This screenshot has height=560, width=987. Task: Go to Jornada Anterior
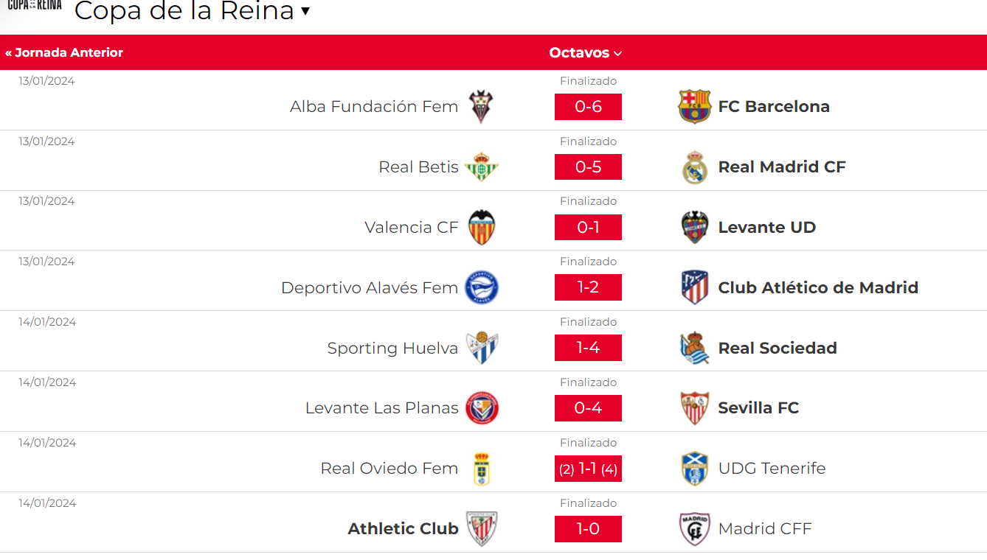coord(64,53)
